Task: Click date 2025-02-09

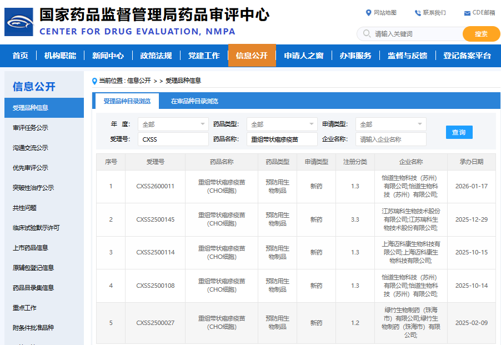Action: [x=472, y=323]
